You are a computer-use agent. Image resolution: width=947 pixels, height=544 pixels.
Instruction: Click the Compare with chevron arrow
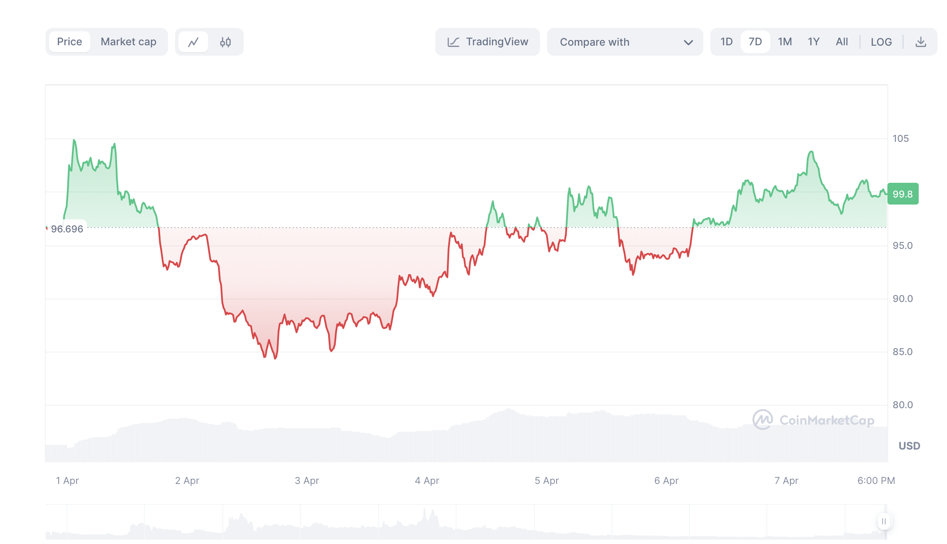pos(688,42)
